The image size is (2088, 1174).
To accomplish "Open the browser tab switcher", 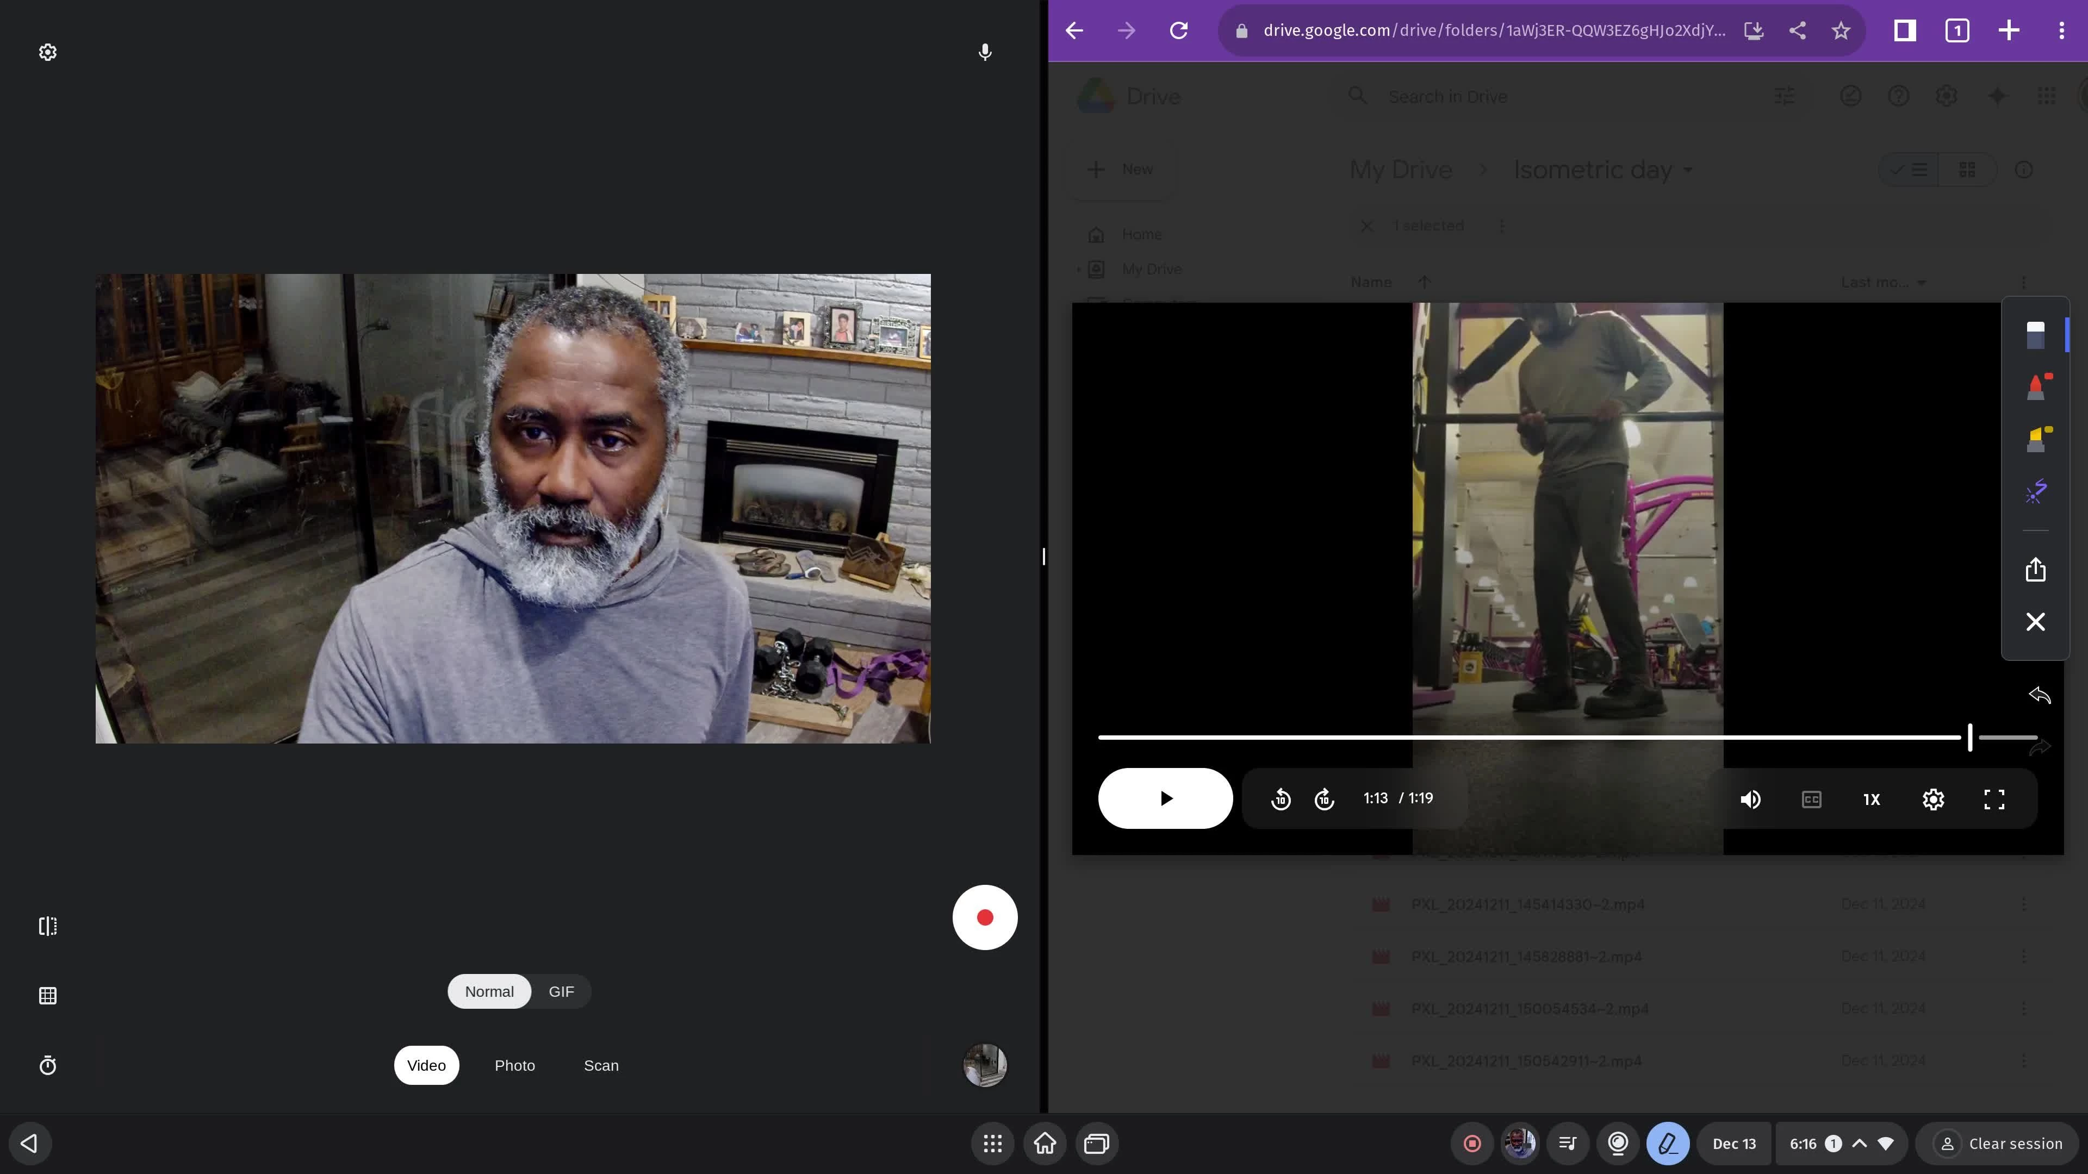I will pos(1957,31).
